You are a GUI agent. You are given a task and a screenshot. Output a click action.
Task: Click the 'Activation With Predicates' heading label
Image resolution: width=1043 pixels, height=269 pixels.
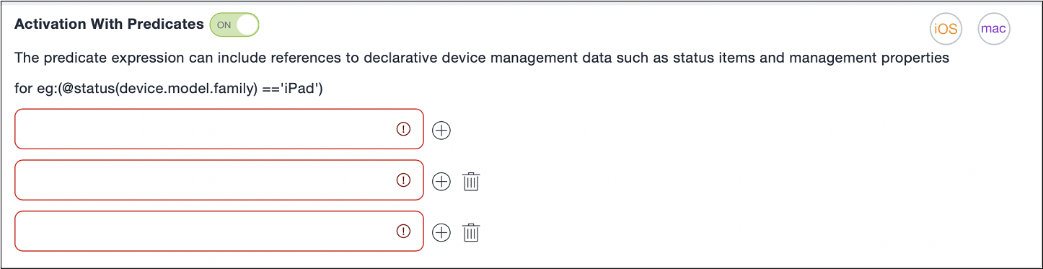point(109,24)
